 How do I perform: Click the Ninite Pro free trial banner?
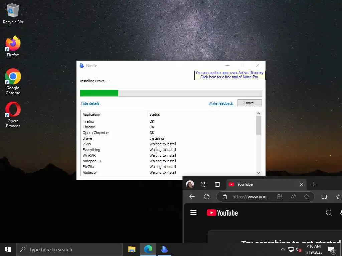click(230, 75)
